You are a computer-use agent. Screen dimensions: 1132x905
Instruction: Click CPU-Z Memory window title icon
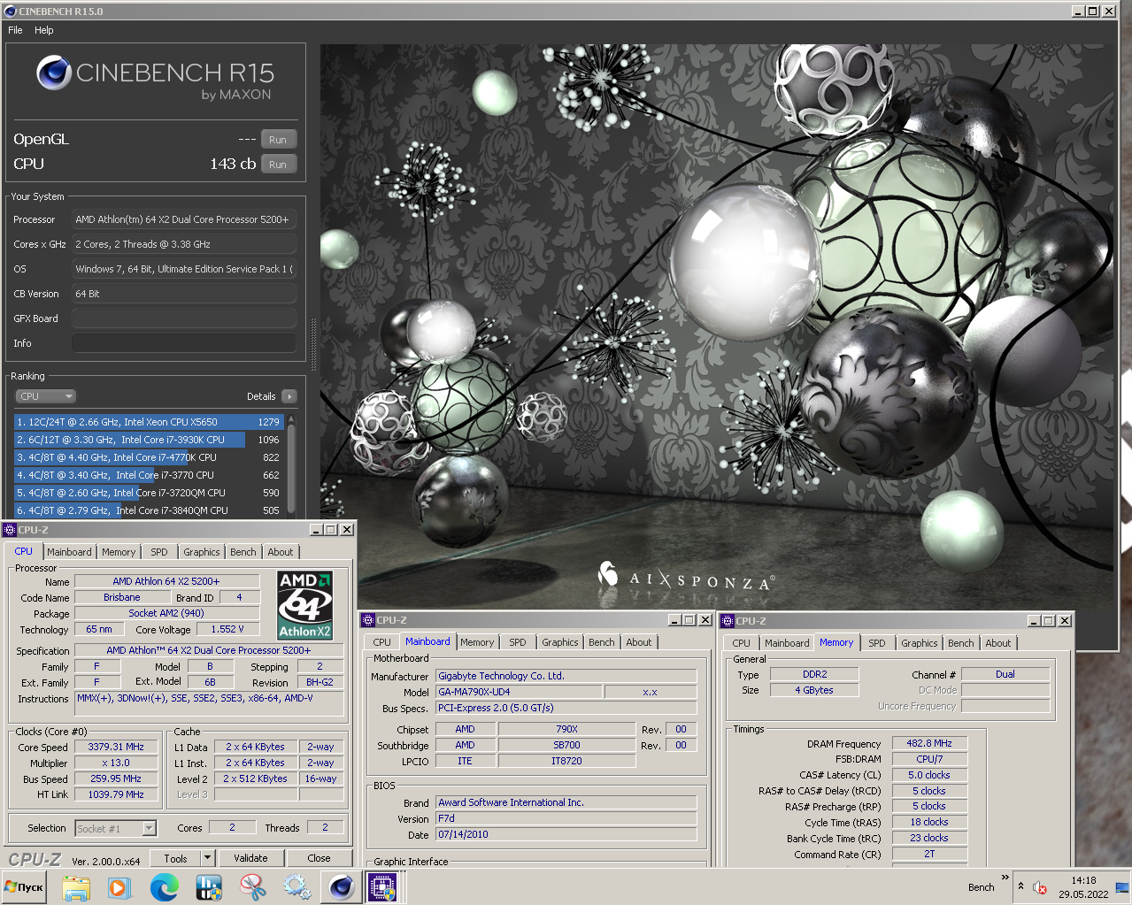tap(728, 621)
